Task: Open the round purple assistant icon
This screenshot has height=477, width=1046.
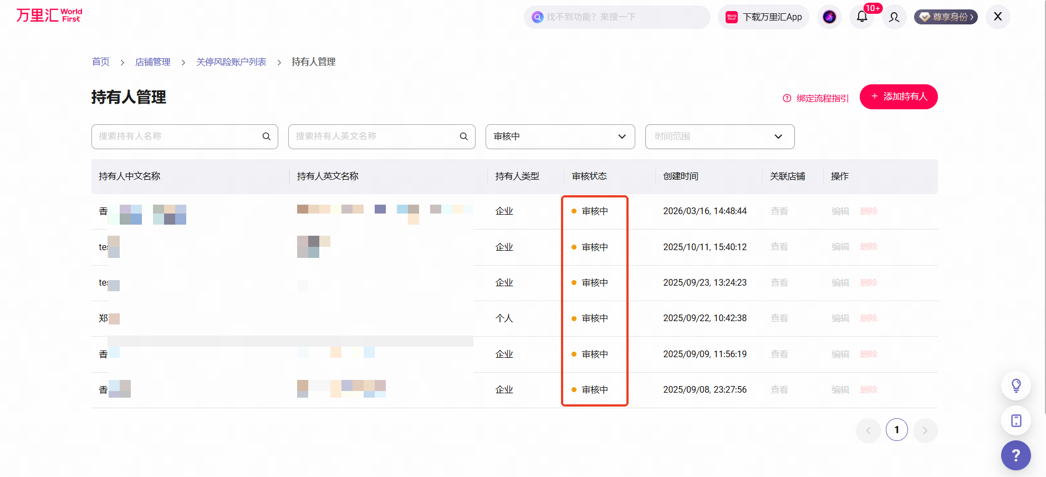Action: [829, 17]
